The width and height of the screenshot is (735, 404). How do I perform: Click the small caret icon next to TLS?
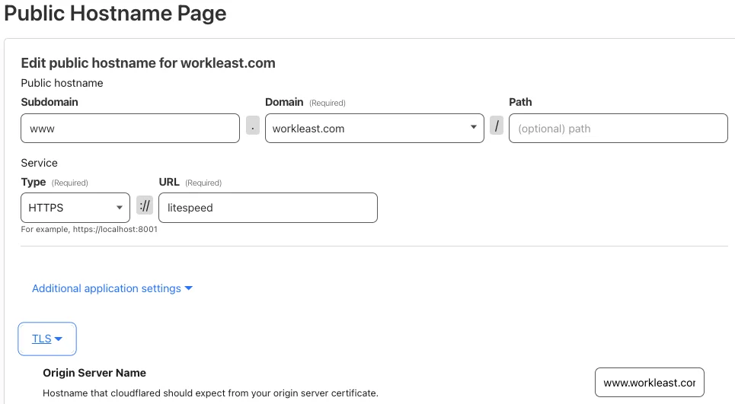tap(59, 339)
